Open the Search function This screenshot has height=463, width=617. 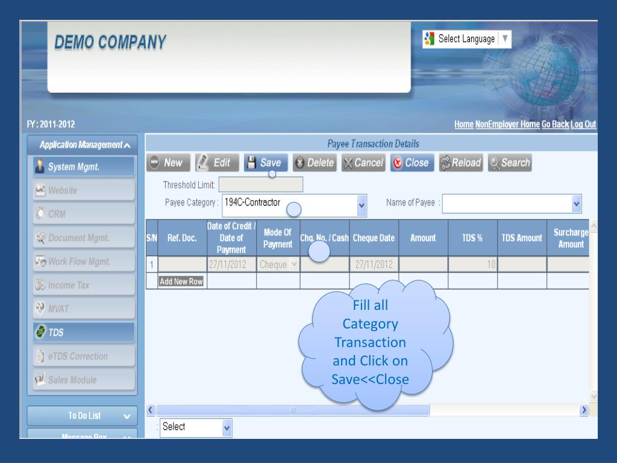pos(510,163)
